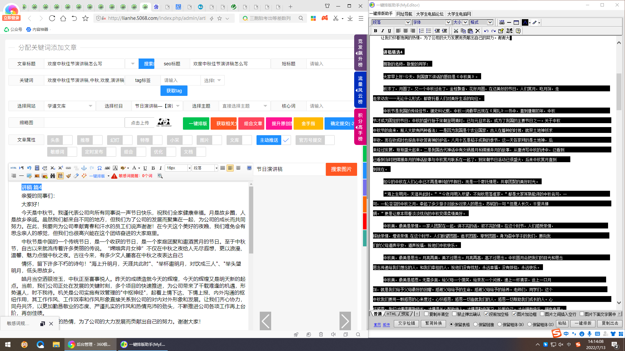Open the 段落 paragraph style dropdown in MyEditor

click(391, 22)
